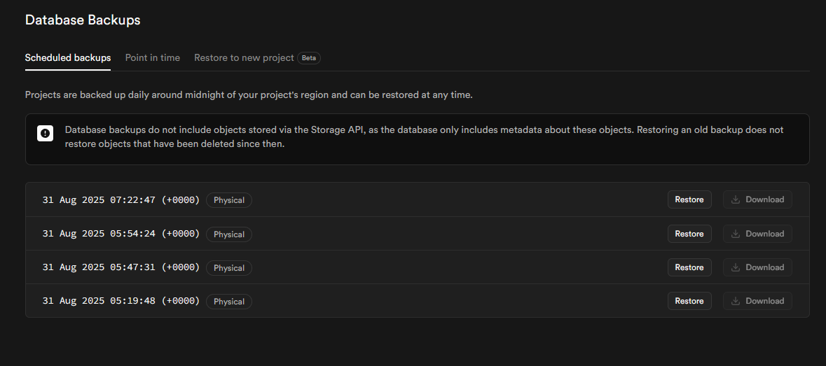Click Physical badge on 05:54:24 backup
This screenshot has width=826, height=366.
point(229,234)
